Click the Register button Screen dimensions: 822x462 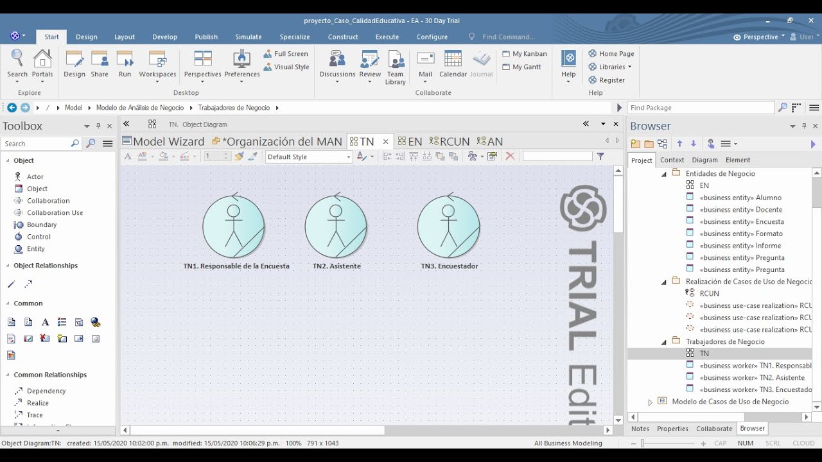coord(606,80)
